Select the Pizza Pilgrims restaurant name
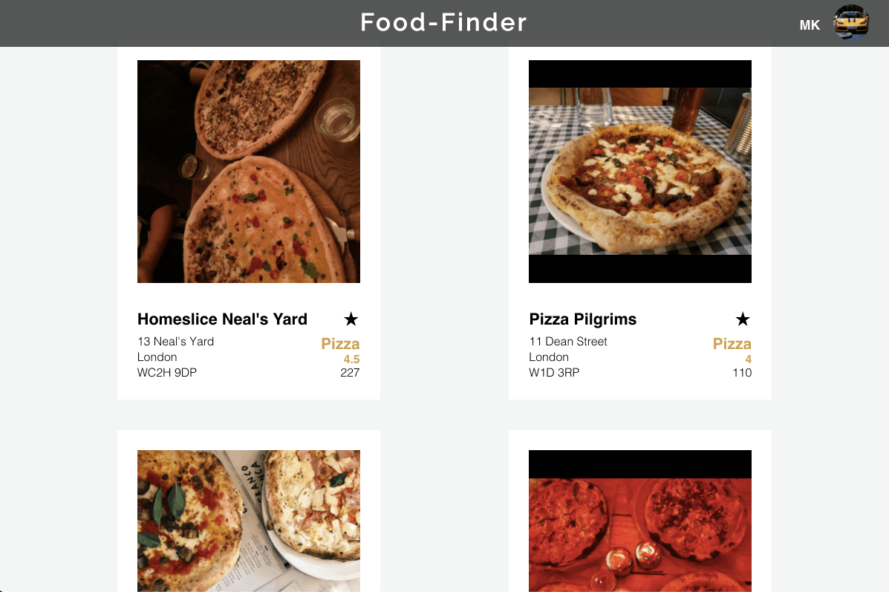The width and height of the screenshot is (889, 592). coord(583,319)
